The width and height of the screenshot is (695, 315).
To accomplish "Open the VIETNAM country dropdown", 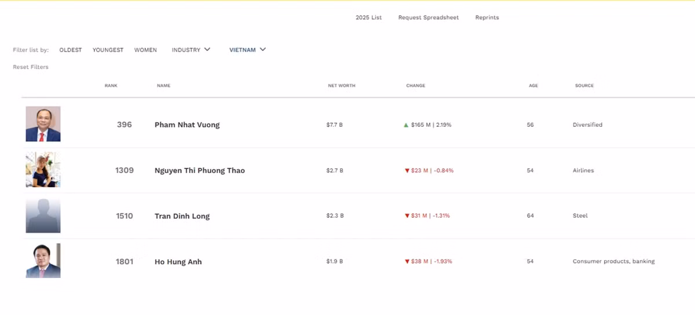I will (247, 50).
